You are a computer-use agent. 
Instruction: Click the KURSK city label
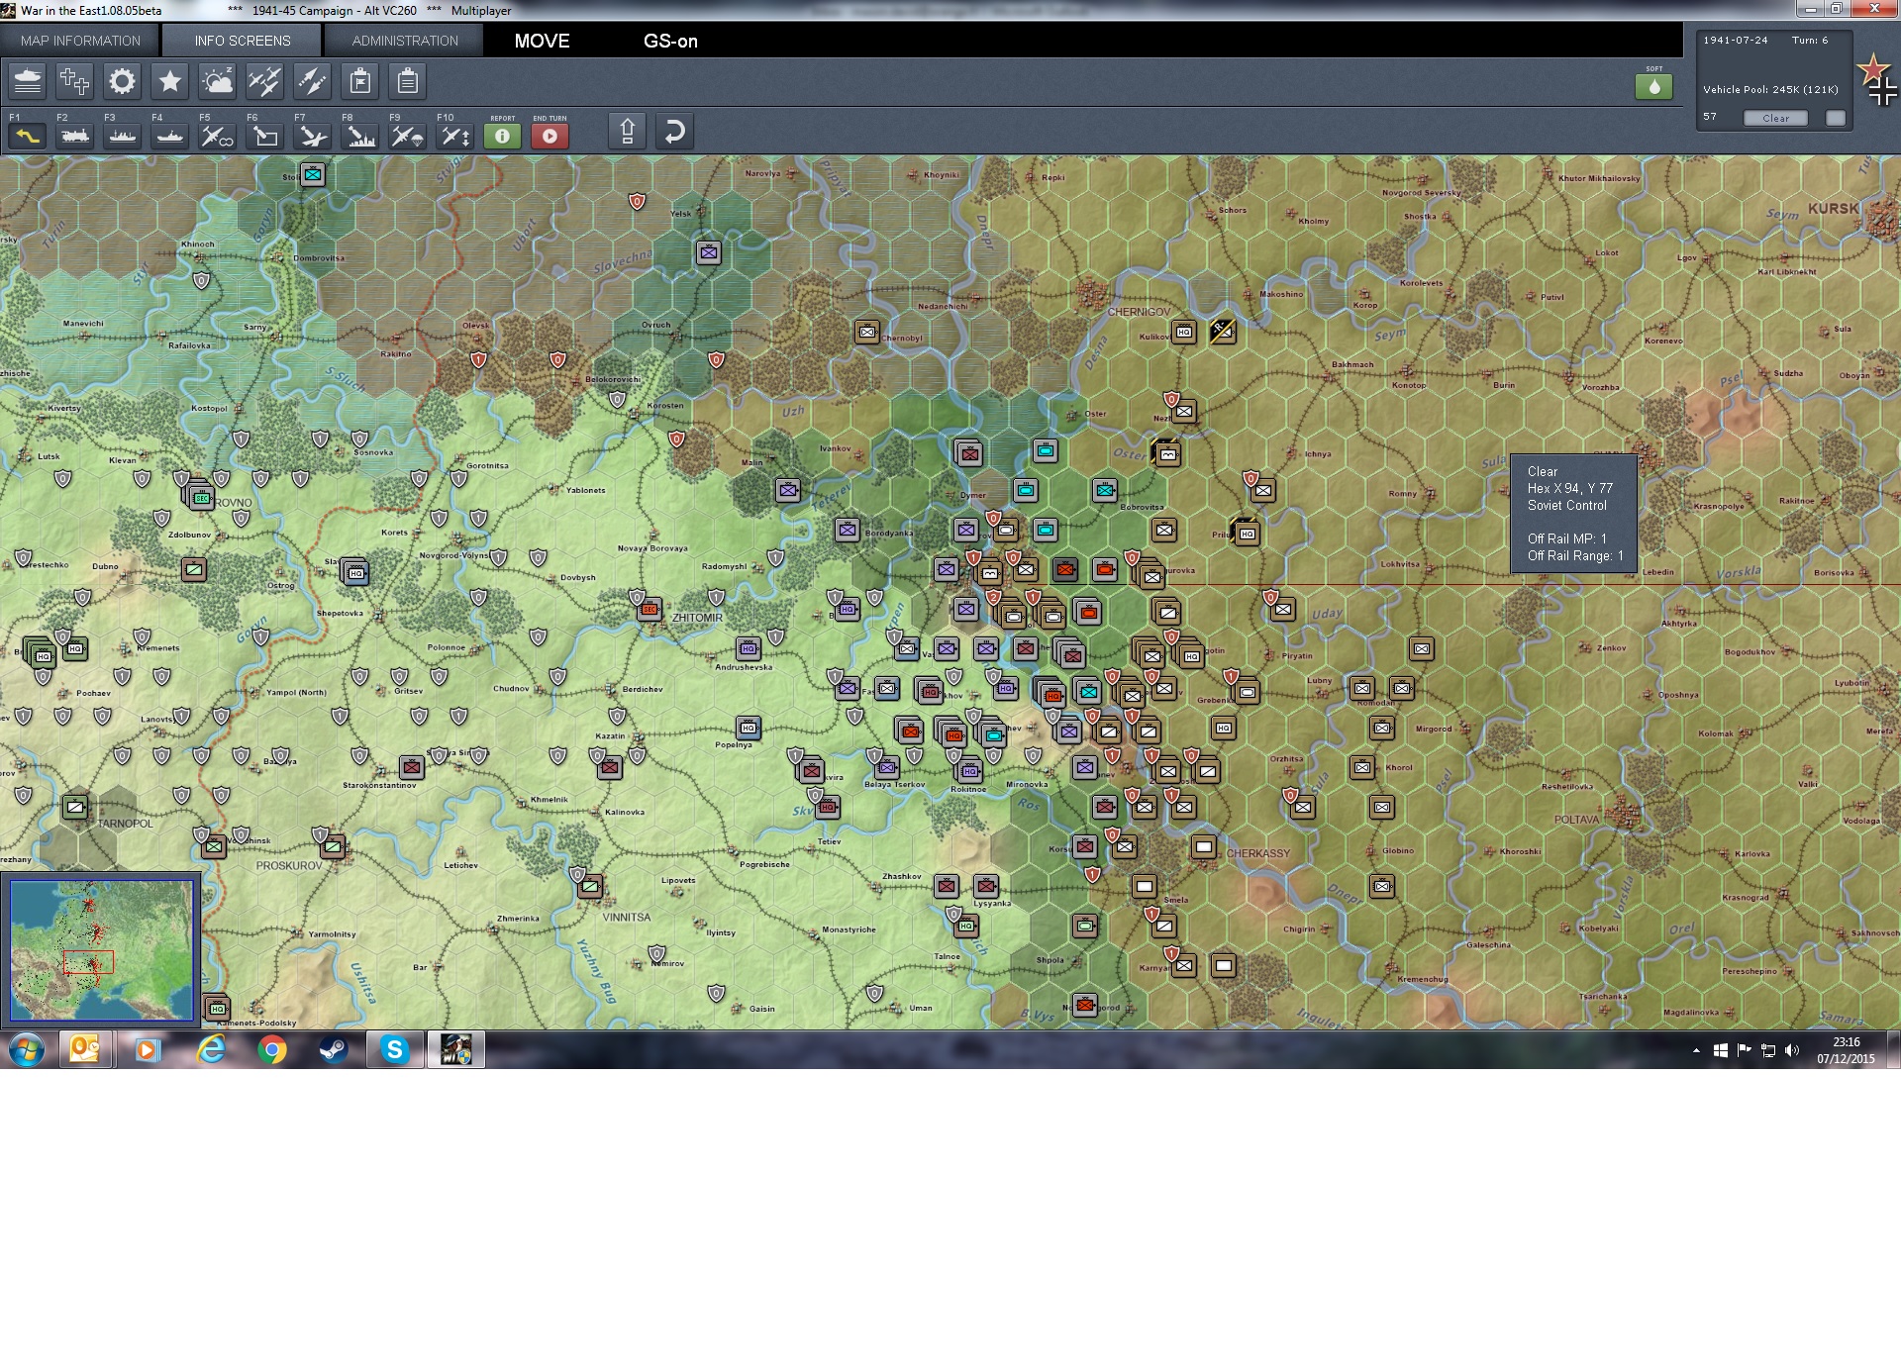1833,209
